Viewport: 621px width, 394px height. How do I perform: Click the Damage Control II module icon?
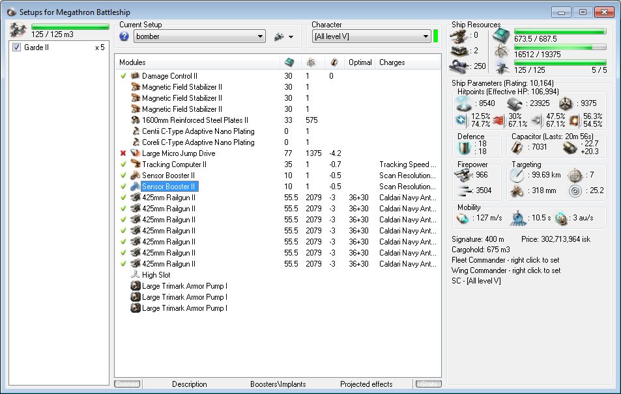click(x=136, y=75)
